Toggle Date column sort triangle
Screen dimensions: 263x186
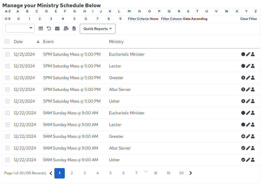tap(38, 42)
